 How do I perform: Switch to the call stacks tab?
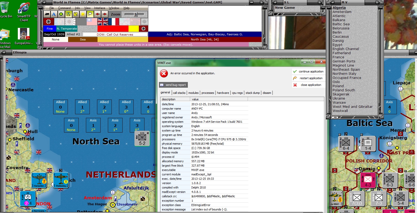[x=179, y=93]
